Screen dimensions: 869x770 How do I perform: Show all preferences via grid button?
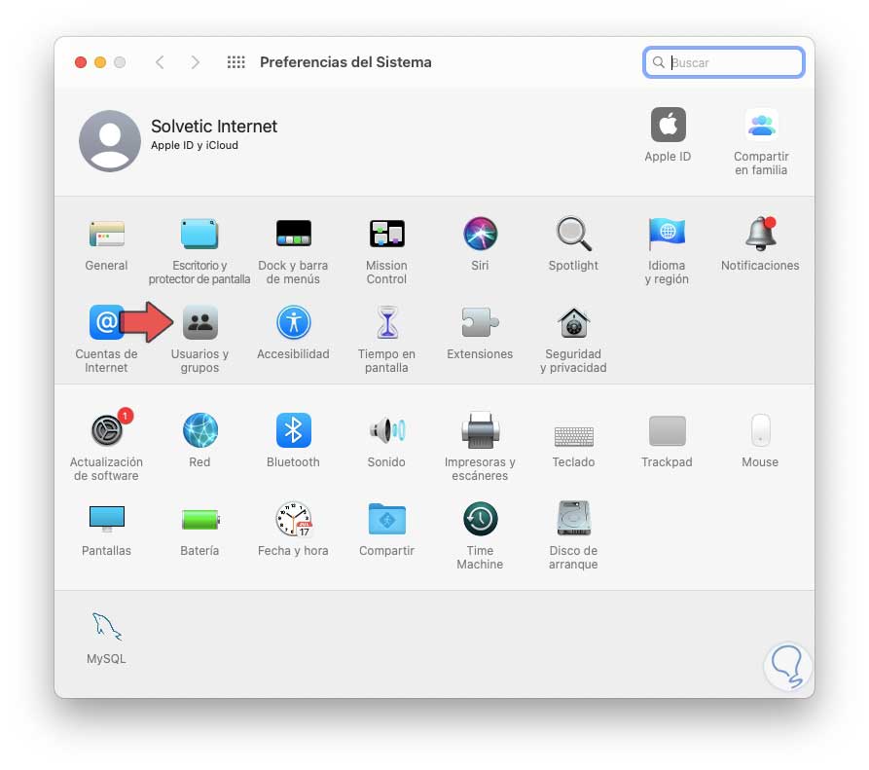pos(236,62)
